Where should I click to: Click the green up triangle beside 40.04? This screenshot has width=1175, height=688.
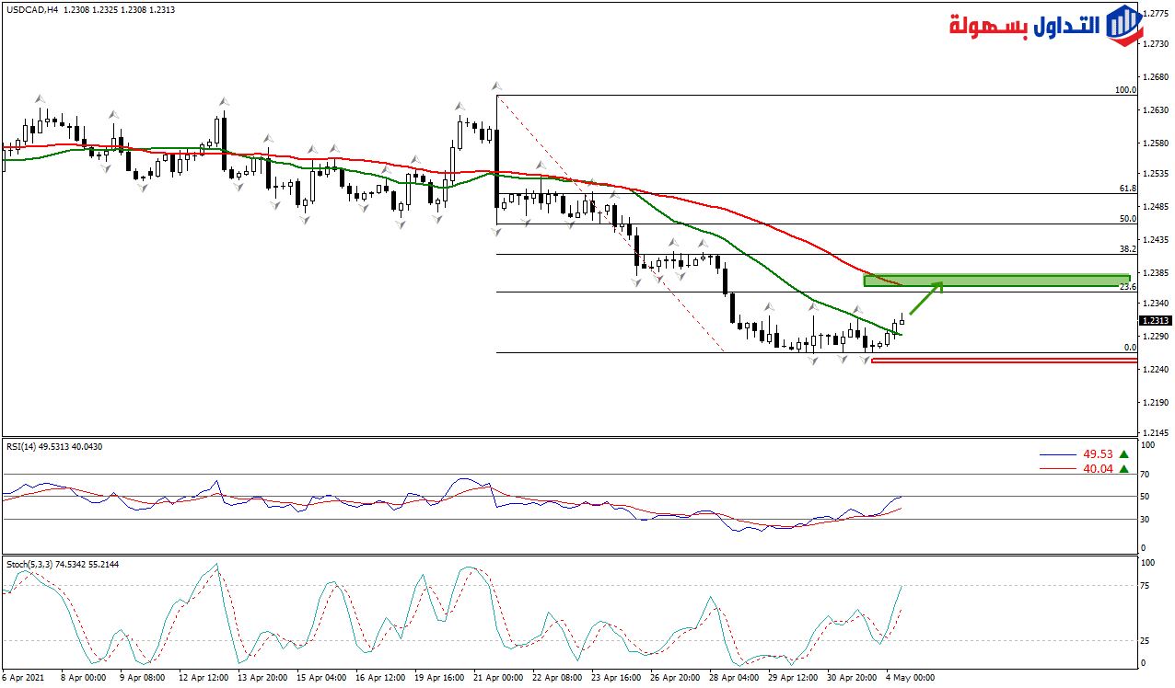coord(1123,469)
